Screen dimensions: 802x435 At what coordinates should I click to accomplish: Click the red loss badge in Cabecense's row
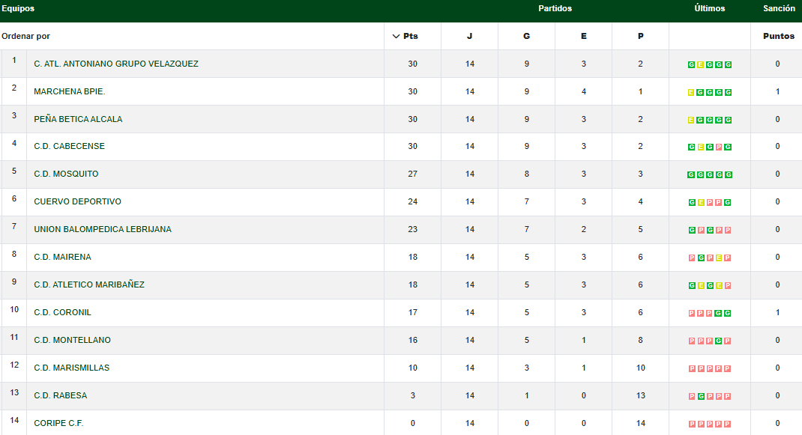pyautogui.click(x=719, y=147)
